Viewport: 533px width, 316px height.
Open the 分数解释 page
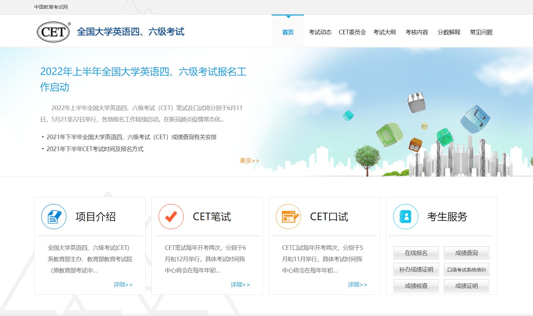point(449,32)
